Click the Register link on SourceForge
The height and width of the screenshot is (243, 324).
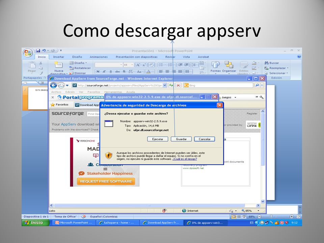coord(252,113)
